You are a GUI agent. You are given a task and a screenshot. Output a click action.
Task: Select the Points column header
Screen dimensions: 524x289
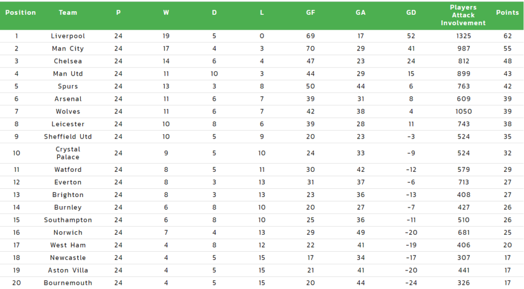pyautogui.click(x=507, y=13)
